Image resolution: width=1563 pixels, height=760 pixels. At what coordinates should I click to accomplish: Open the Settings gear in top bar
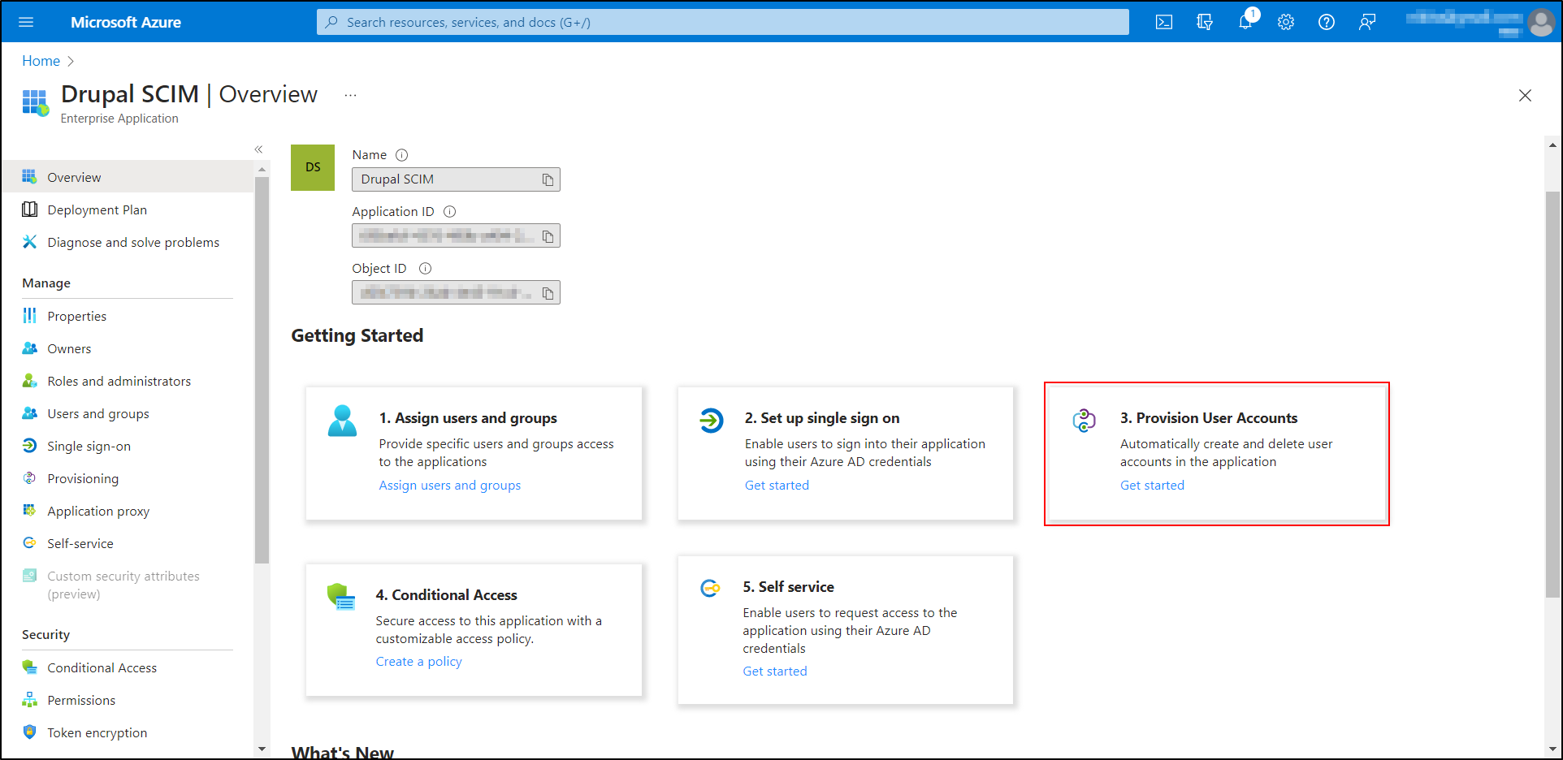pos(1285,22)
